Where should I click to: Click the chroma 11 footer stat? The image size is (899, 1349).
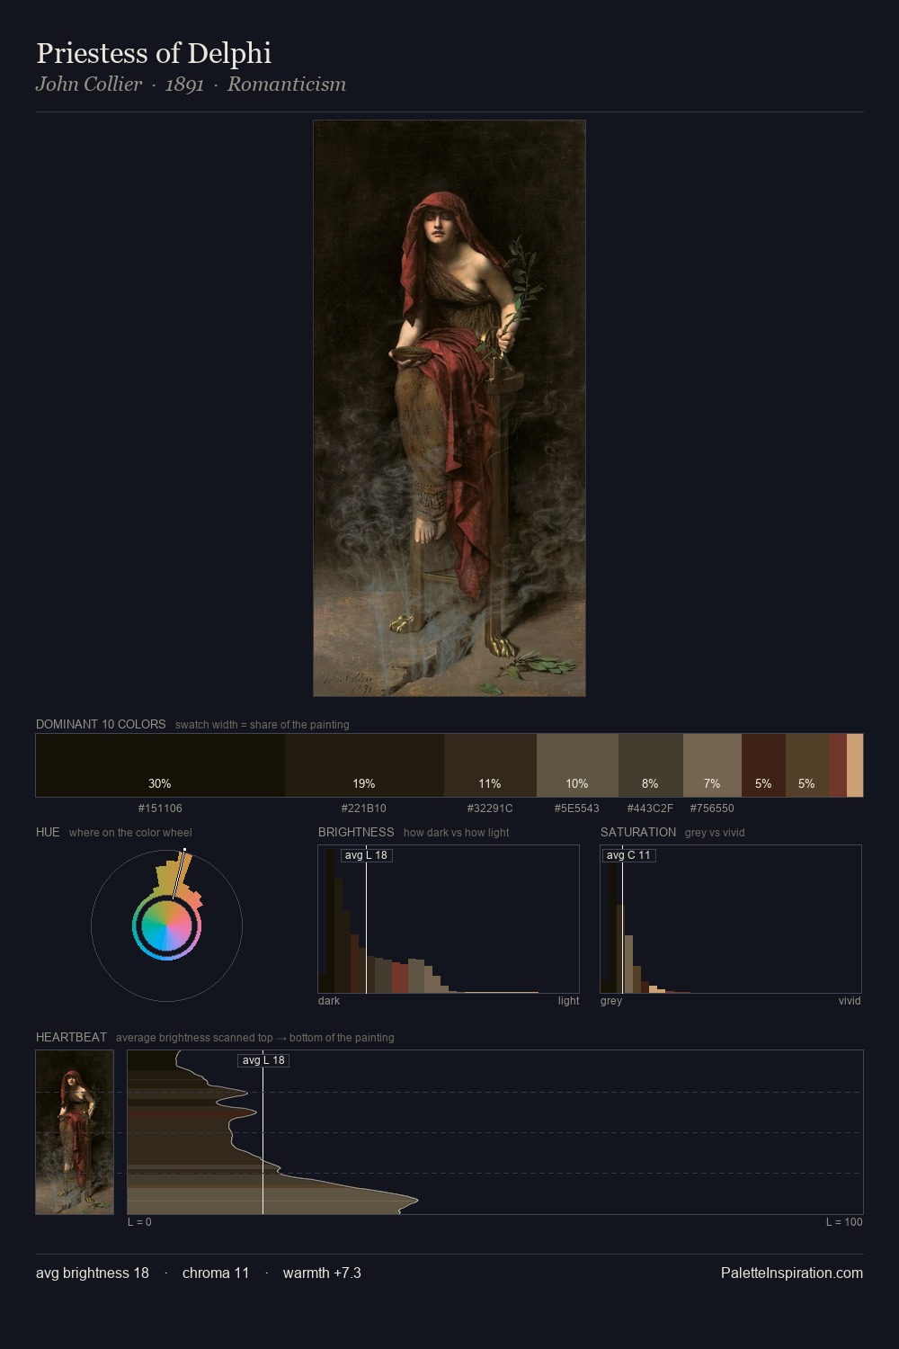[216, 1273]
